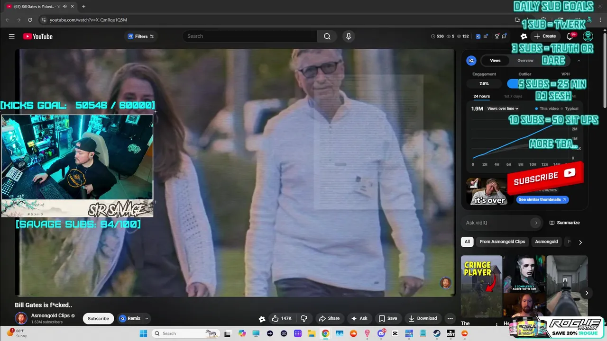This screenshot has height=341, width=607.
Task: Submit the Ask vidIQ arrow
Action: point(536,223)
